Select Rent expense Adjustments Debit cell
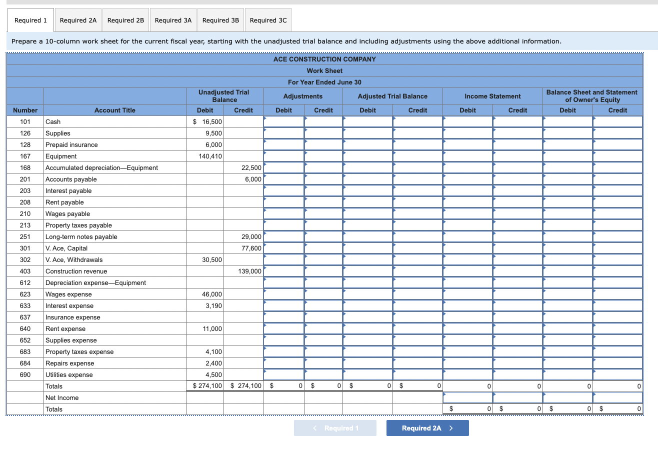Image resolution: width=658 pixels, height=450 pixels. tap(283, 328)
